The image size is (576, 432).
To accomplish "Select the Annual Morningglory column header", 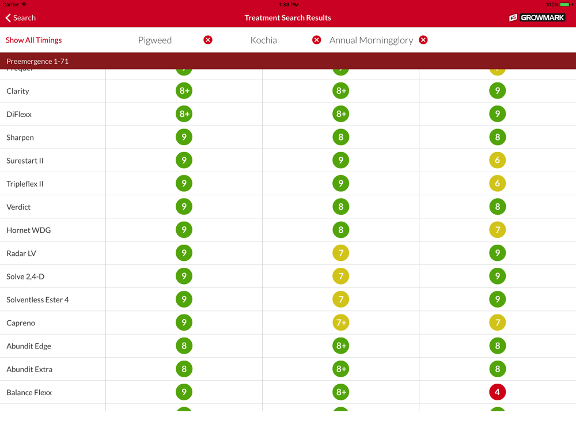I will 371,40.
